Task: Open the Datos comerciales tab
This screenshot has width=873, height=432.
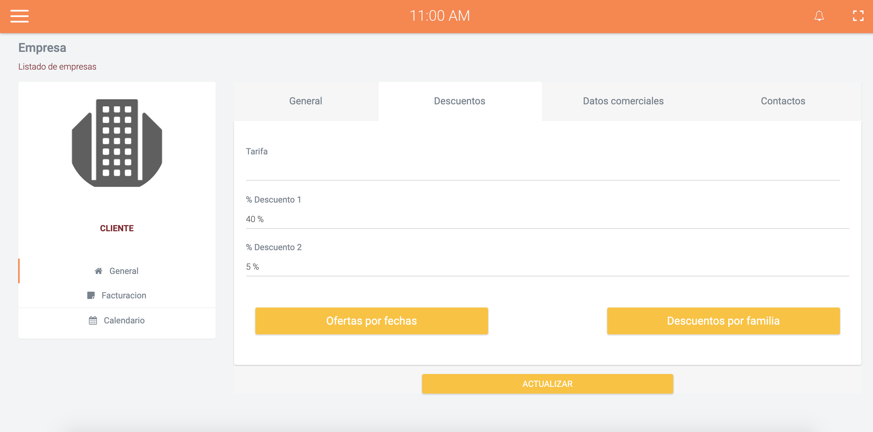Action: pyautogui.click(x=623, y=101)
